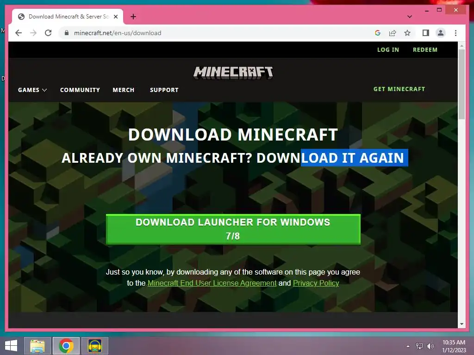Expand the GAMES menu
474x355 pixels.
[x=32, y=90]
